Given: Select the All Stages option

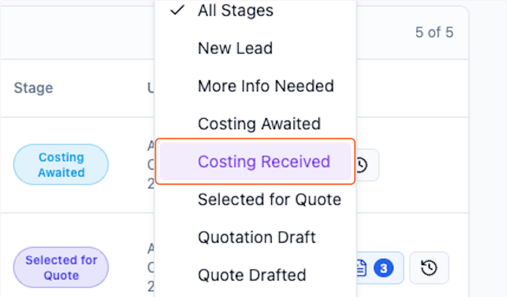Looking at the screenshot, I should click(235, 11).
